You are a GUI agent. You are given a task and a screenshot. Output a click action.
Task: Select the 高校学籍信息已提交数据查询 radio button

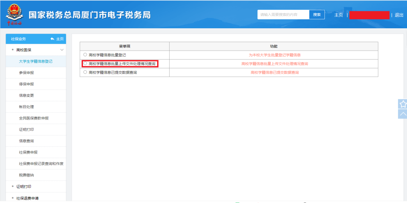[x=85, y=72]
